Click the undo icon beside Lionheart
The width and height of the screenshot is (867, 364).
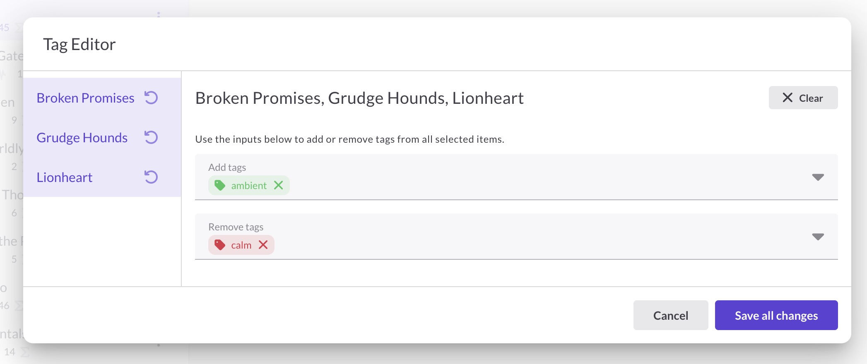[151, 177]
